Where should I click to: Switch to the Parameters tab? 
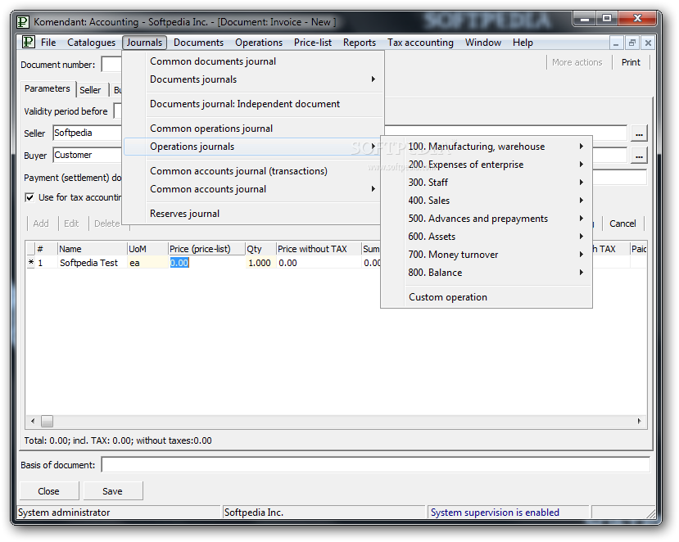click(x=48, y=88)
